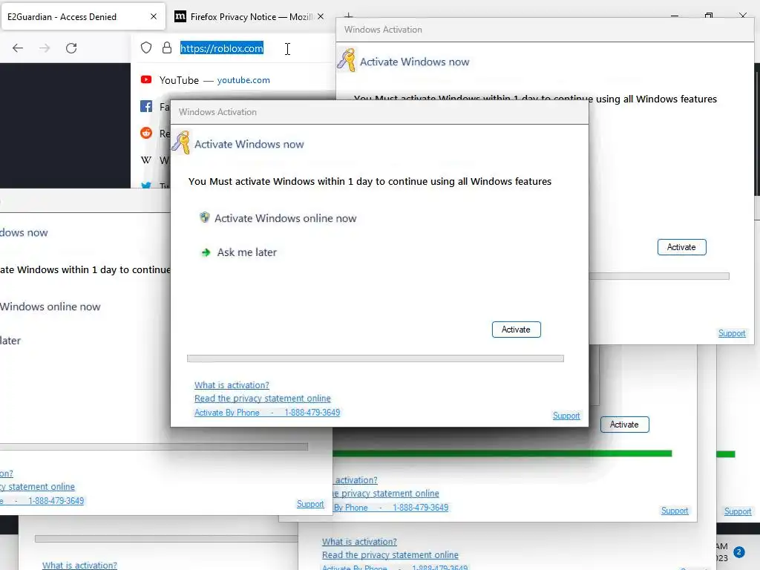
Task: Click the Wikipedia W suggestion icon
Action: (x=146, y=160)
